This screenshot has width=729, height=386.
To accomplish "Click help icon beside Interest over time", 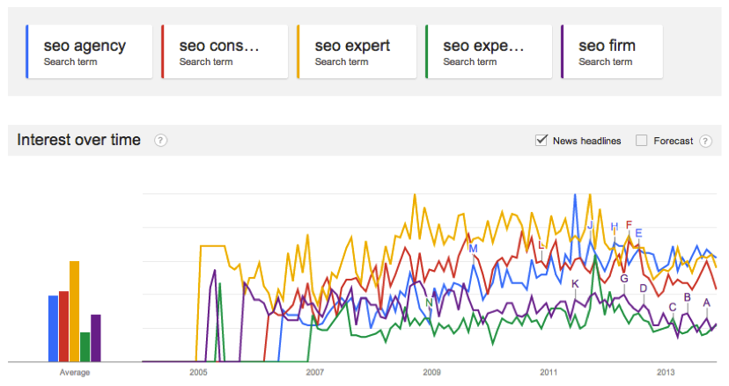I will pyautogui.click(x=160, y=141).
